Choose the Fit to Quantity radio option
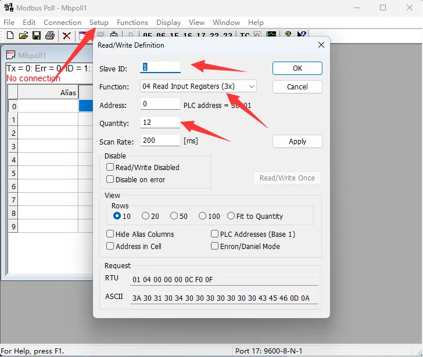423x357 pixels. pos(231,216)
